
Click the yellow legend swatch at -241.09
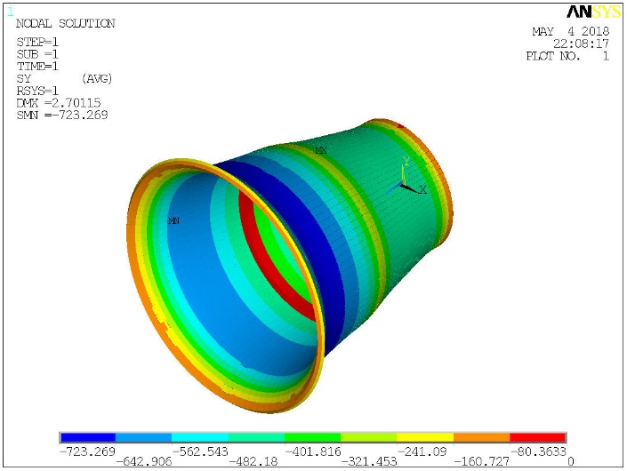tap(425, 437)
